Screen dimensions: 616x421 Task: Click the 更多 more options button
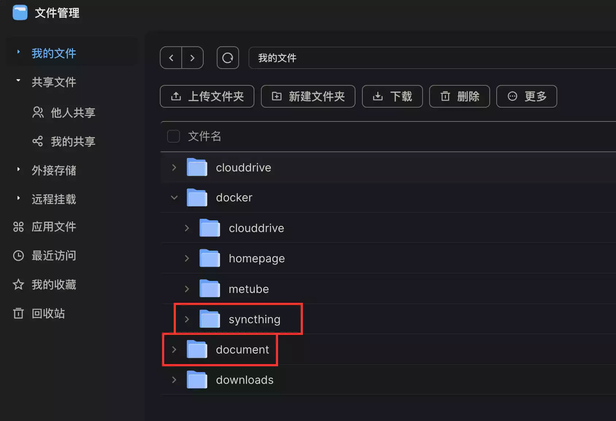pos(526,96)
